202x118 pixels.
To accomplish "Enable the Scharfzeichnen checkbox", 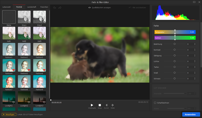I will pos(155,103).
